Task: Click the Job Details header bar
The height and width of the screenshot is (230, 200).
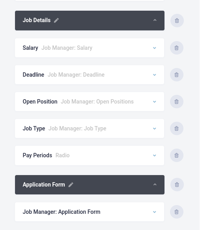Action: 90,21
